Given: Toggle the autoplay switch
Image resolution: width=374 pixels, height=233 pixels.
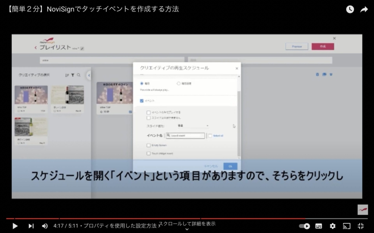Looking at the screenshot, I should point(304,226).
